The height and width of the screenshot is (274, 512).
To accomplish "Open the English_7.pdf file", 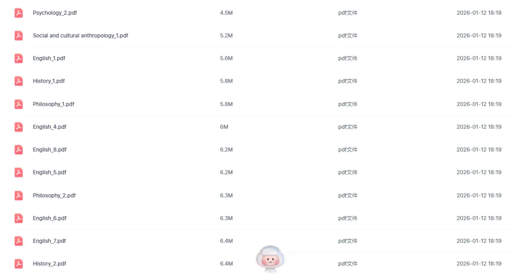I will [49, 241].
